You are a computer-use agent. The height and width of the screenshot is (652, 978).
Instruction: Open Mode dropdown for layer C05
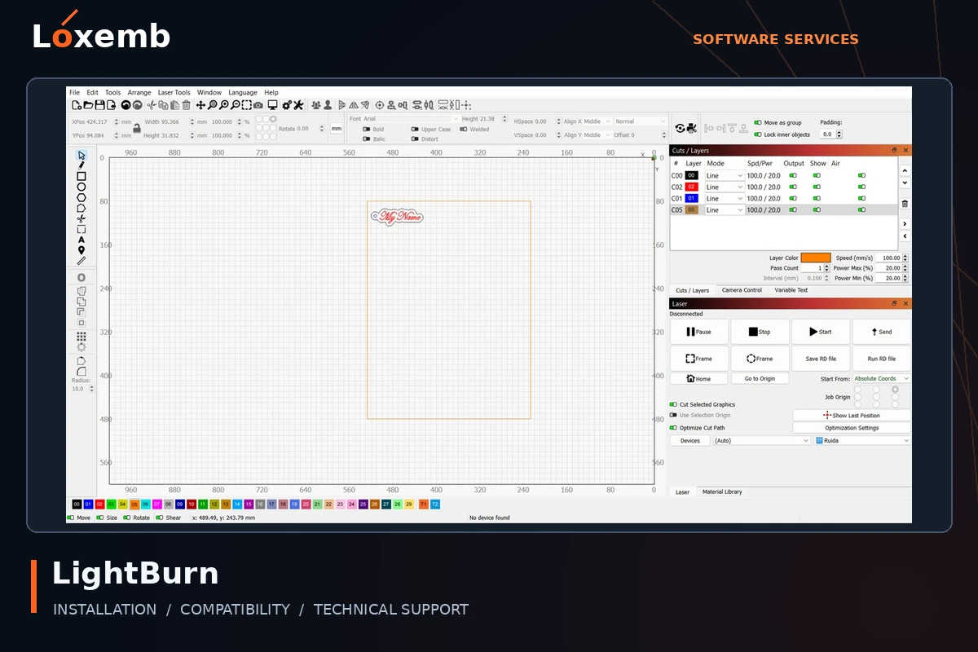pyautogui.click(x=725, y=209)
